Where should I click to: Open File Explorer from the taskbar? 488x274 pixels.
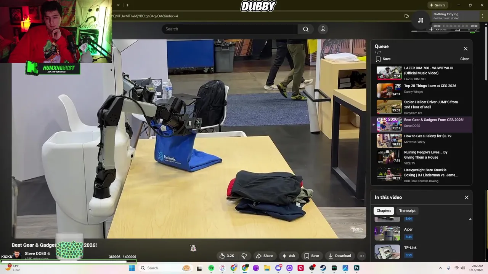[267, 268]
